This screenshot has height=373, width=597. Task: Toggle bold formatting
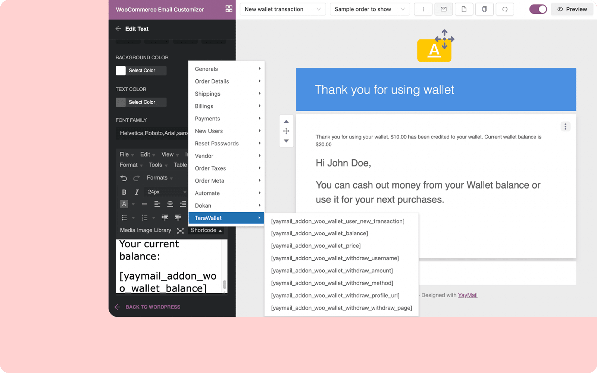click(124, 192)
